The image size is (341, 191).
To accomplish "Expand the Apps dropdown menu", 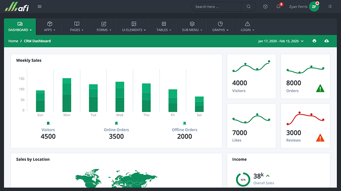I will (49, 26).
